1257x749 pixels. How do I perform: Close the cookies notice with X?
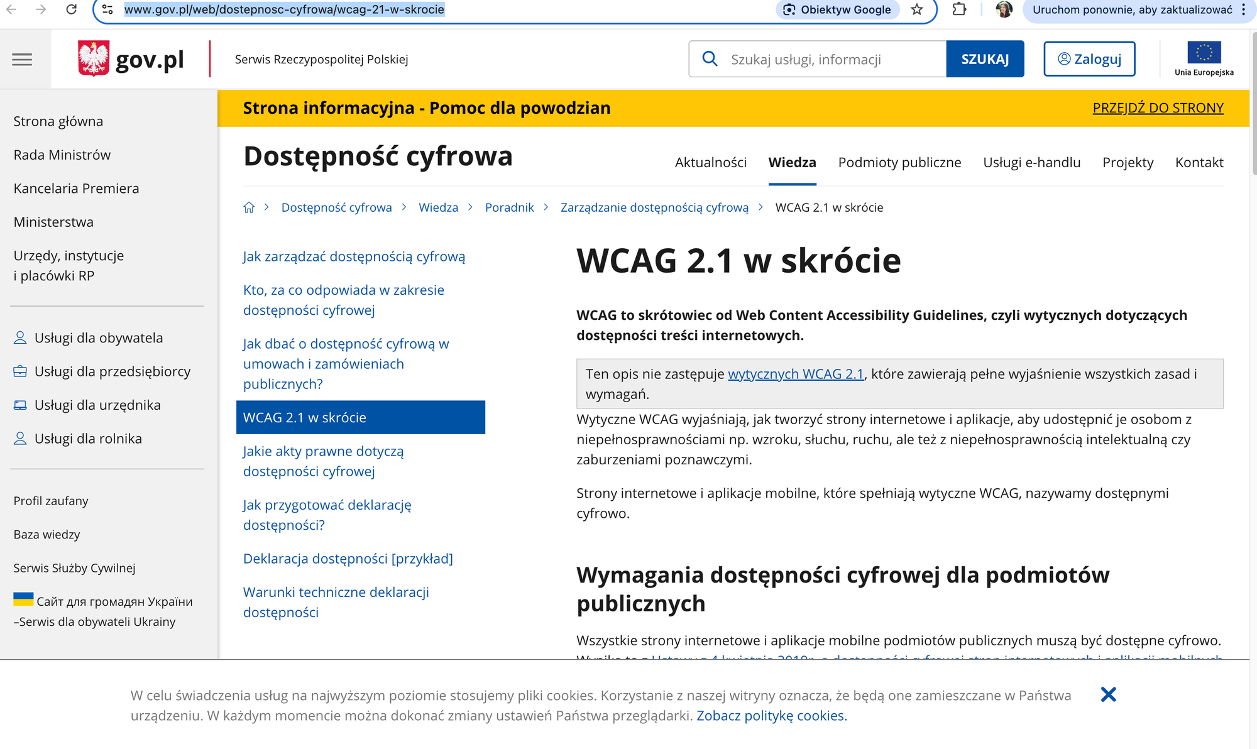click(x=1109, y=694)
